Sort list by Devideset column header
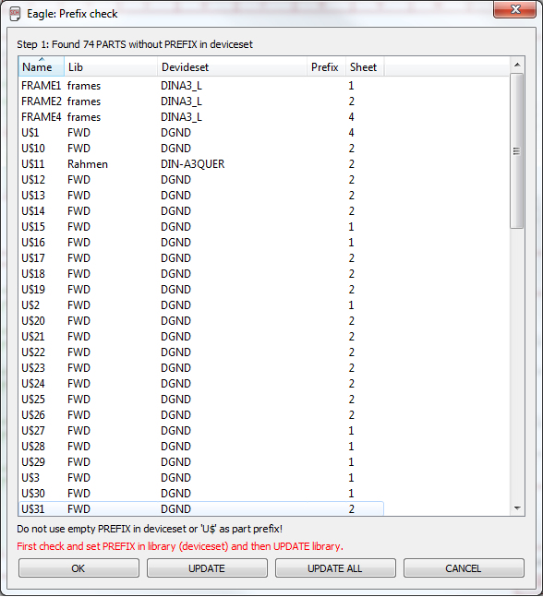Image resolution: width=543 pixels, height=597 pixels. click(232, 66)
